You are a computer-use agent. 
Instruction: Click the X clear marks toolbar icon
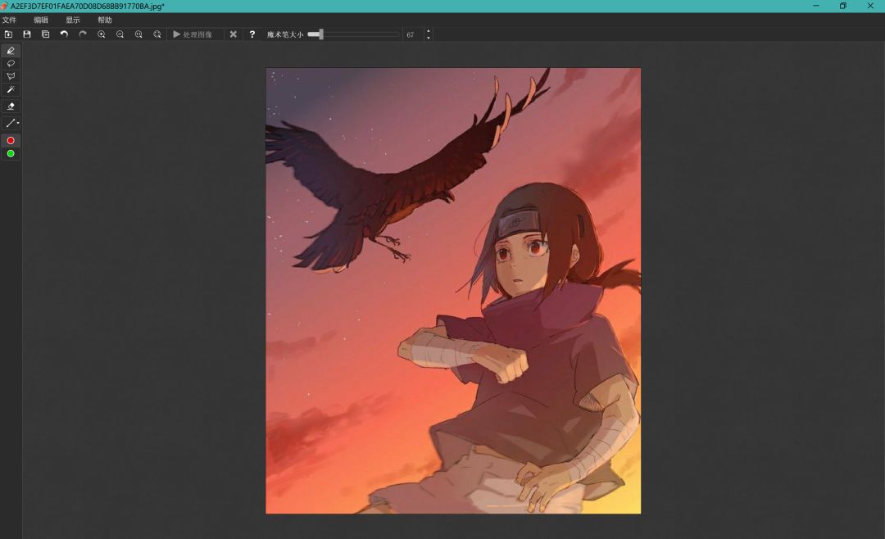[x=233, y=34]
